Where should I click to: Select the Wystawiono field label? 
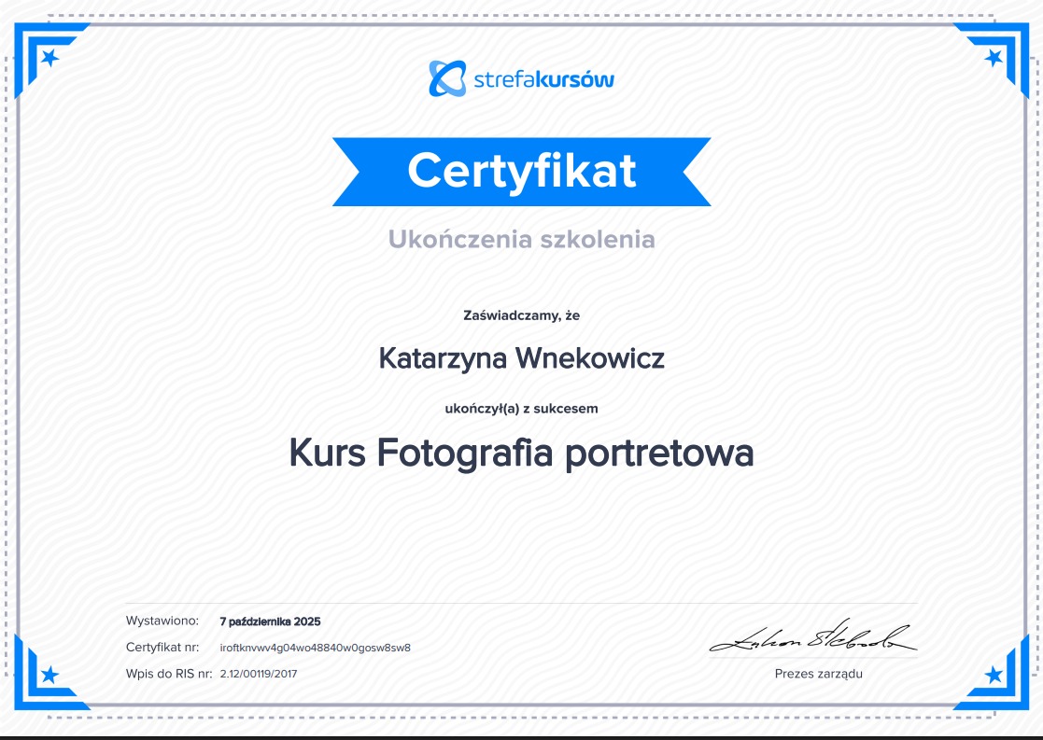(160, 620)
